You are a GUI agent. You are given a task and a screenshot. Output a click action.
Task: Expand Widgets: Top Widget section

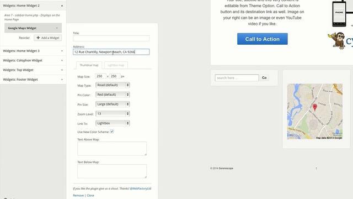click(x=33, y=70)
